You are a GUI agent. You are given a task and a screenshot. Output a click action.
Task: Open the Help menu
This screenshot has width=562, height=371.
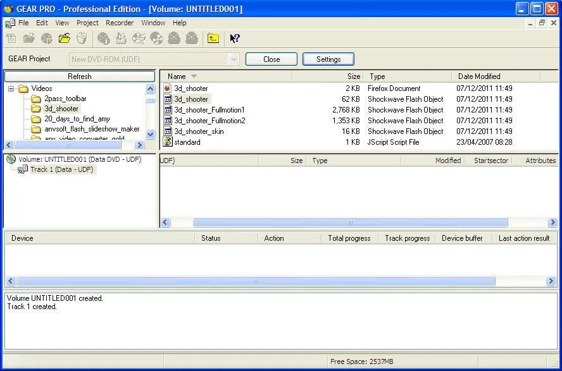[180, 23]
